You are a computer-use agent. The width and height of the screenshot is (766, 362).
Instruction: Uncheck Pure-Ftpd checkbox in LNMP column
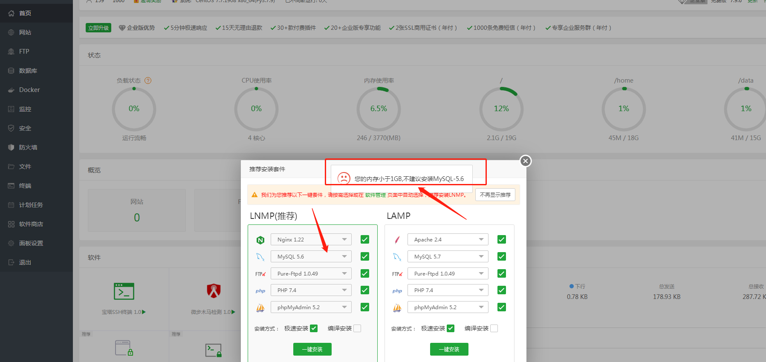365,273
